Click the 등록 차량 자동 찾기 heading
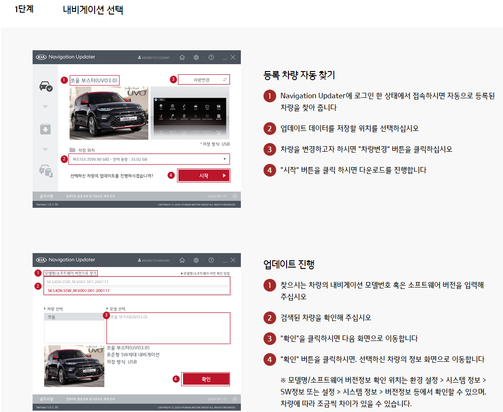503x412 pixels. (299, 75)
